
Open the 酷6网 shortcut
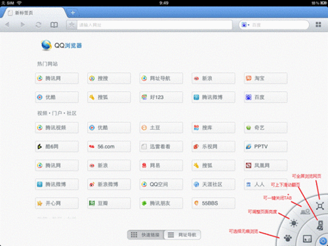(x=57, y=146)
